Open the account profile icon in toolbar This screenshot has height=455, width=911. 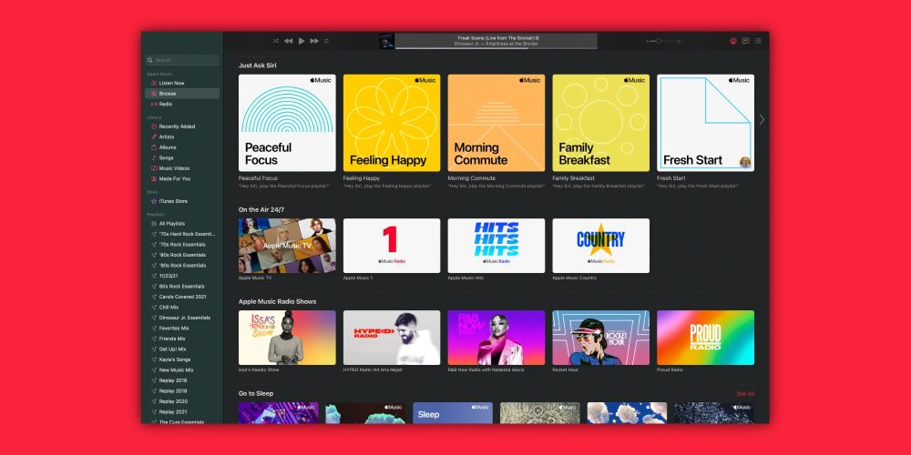coord(732,41)
